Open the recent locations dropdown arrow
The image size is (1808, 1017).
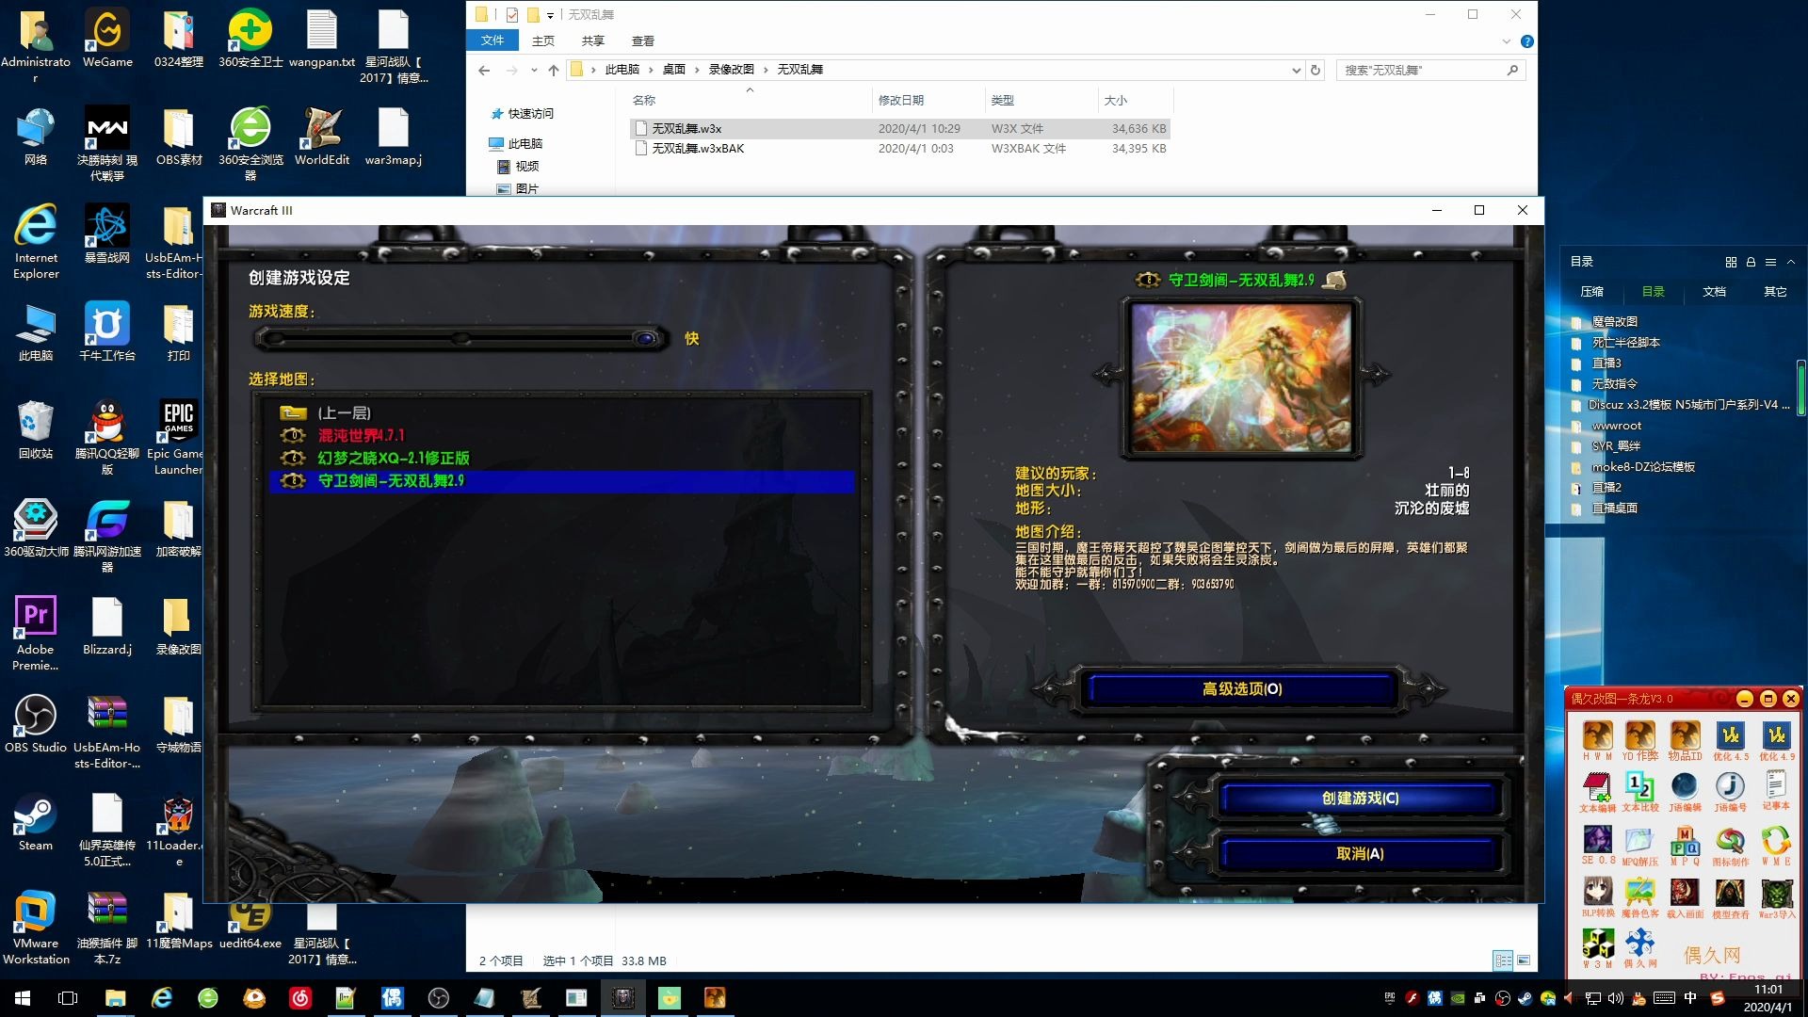tap(534, 70)
